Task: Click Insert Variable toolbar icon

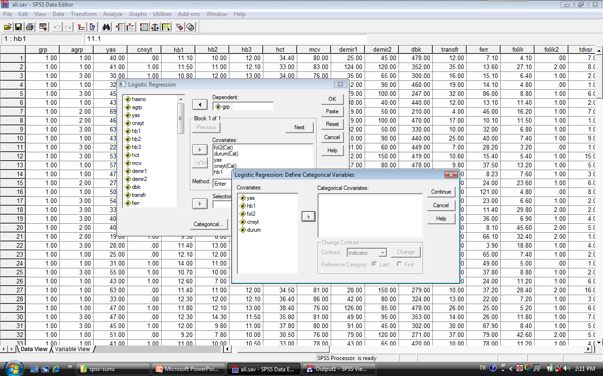Action: point(130,27)
